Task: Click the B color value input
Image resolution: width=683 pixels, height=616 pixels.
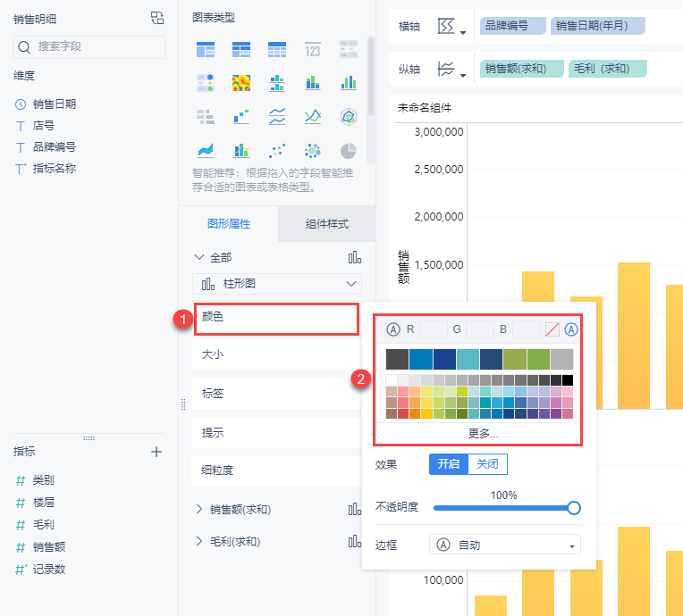Action: point(527,329)
